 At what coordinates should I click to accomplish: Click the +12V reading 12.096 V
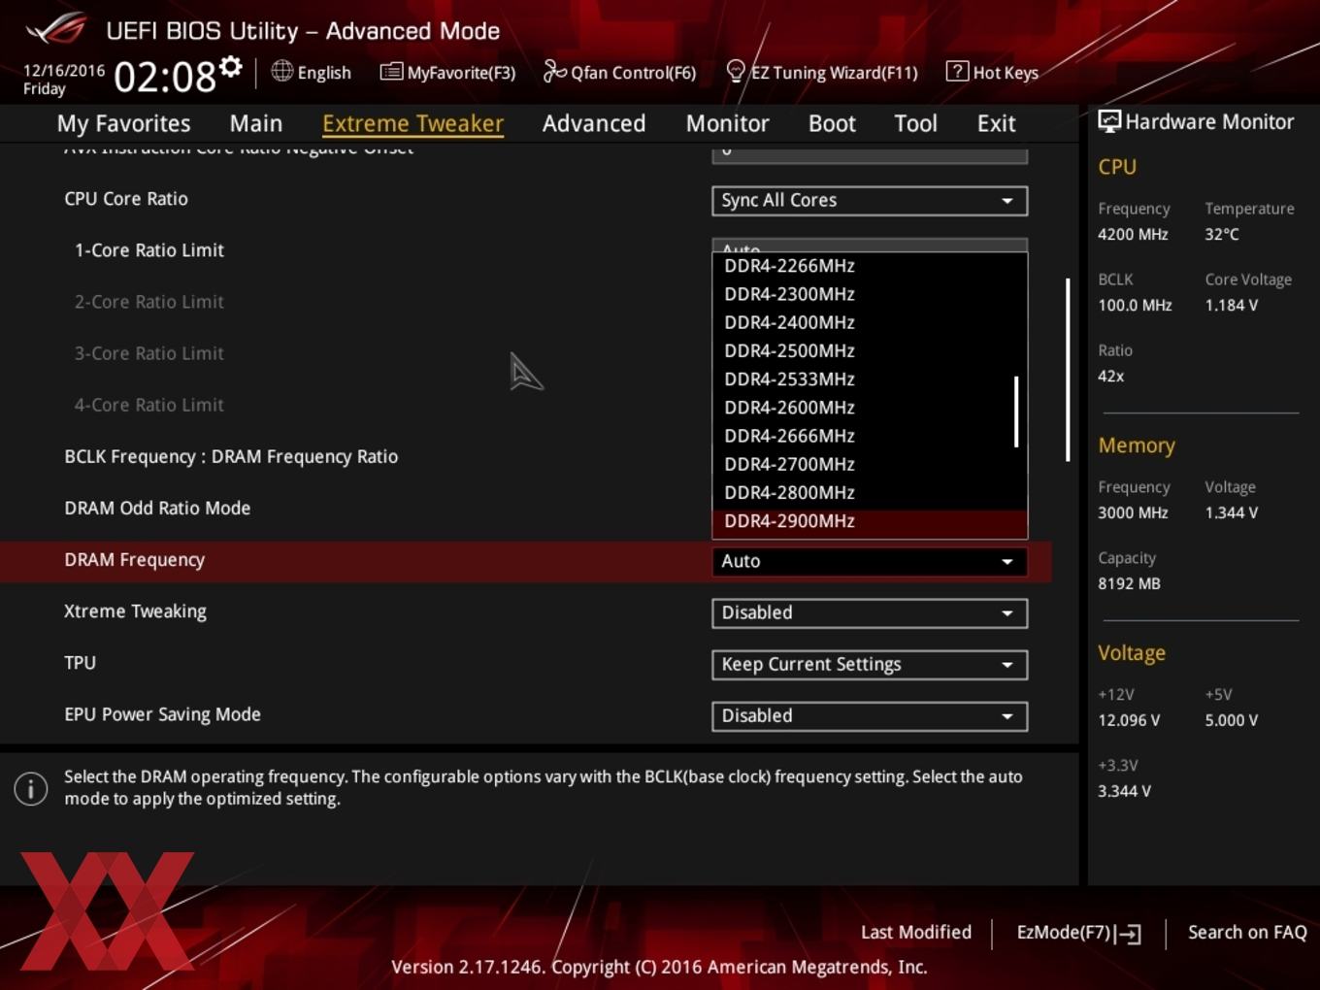pos(1129,720)
